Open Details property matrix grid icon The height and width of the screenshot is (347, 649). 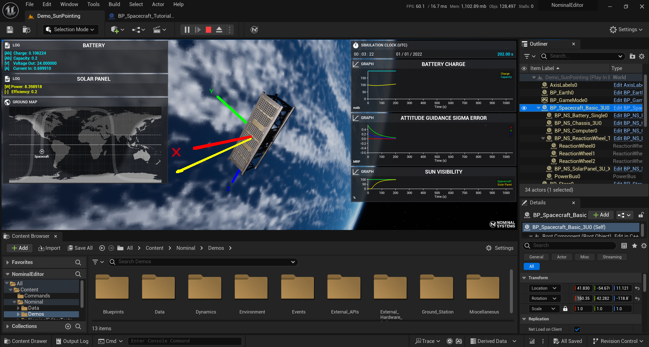click(x=624, y=245)
